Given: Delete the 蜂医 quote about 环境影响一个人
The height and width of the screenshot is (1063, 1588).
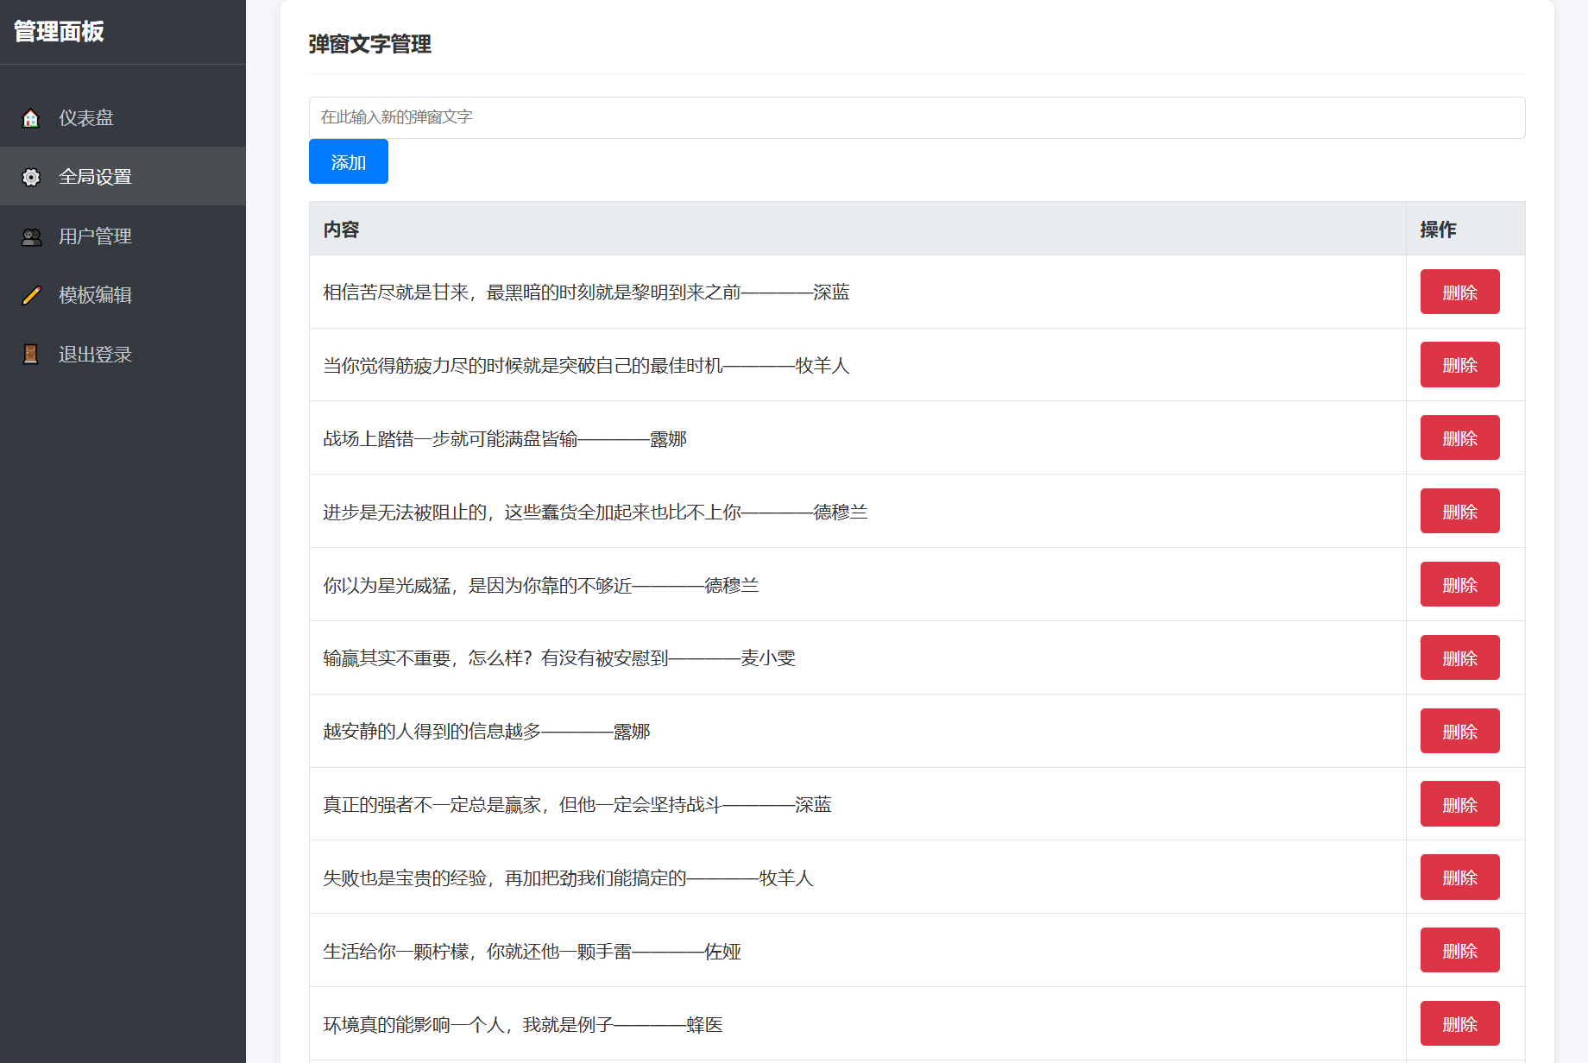Looking at the screenshot, I should (1459, 1022).
